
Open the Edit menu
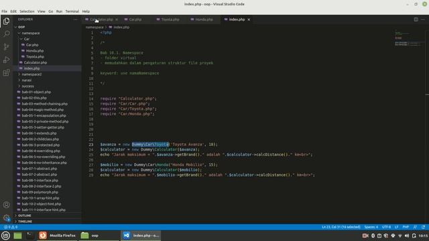click(x=13, y=11)
